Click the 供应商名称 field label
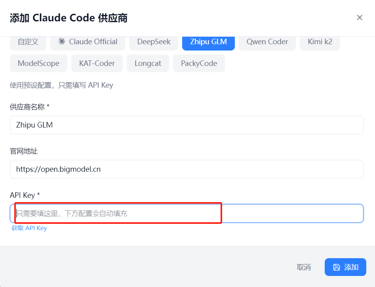The width and height of the screenshot is (375, 287). click(30, 107)
